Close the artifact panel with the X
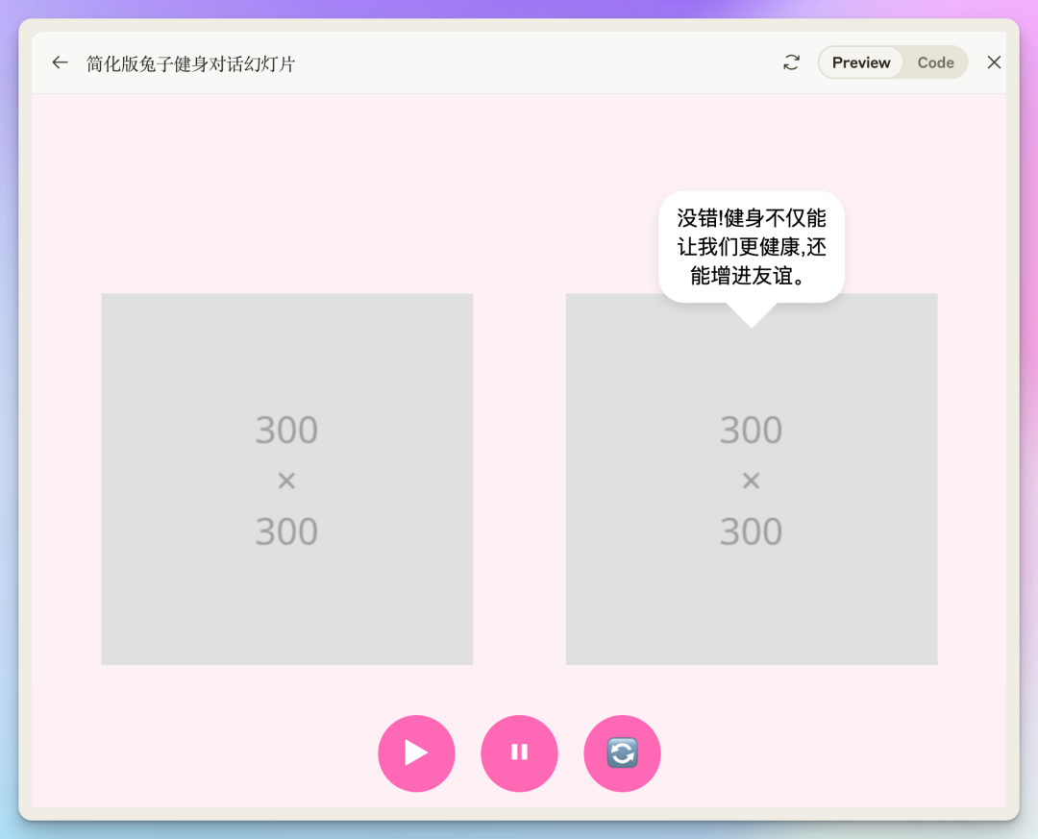 tap(994, 62)
